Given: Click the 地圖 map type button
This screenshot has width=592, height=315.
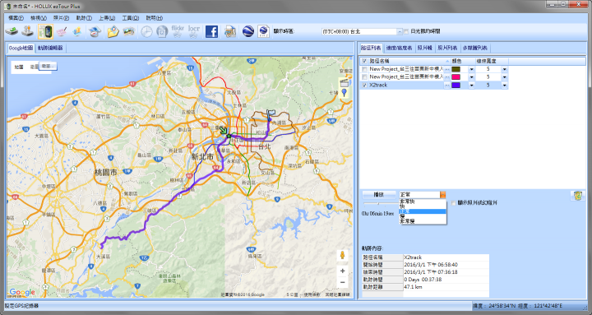Looking at the screenshot, I should coord(19,67).
